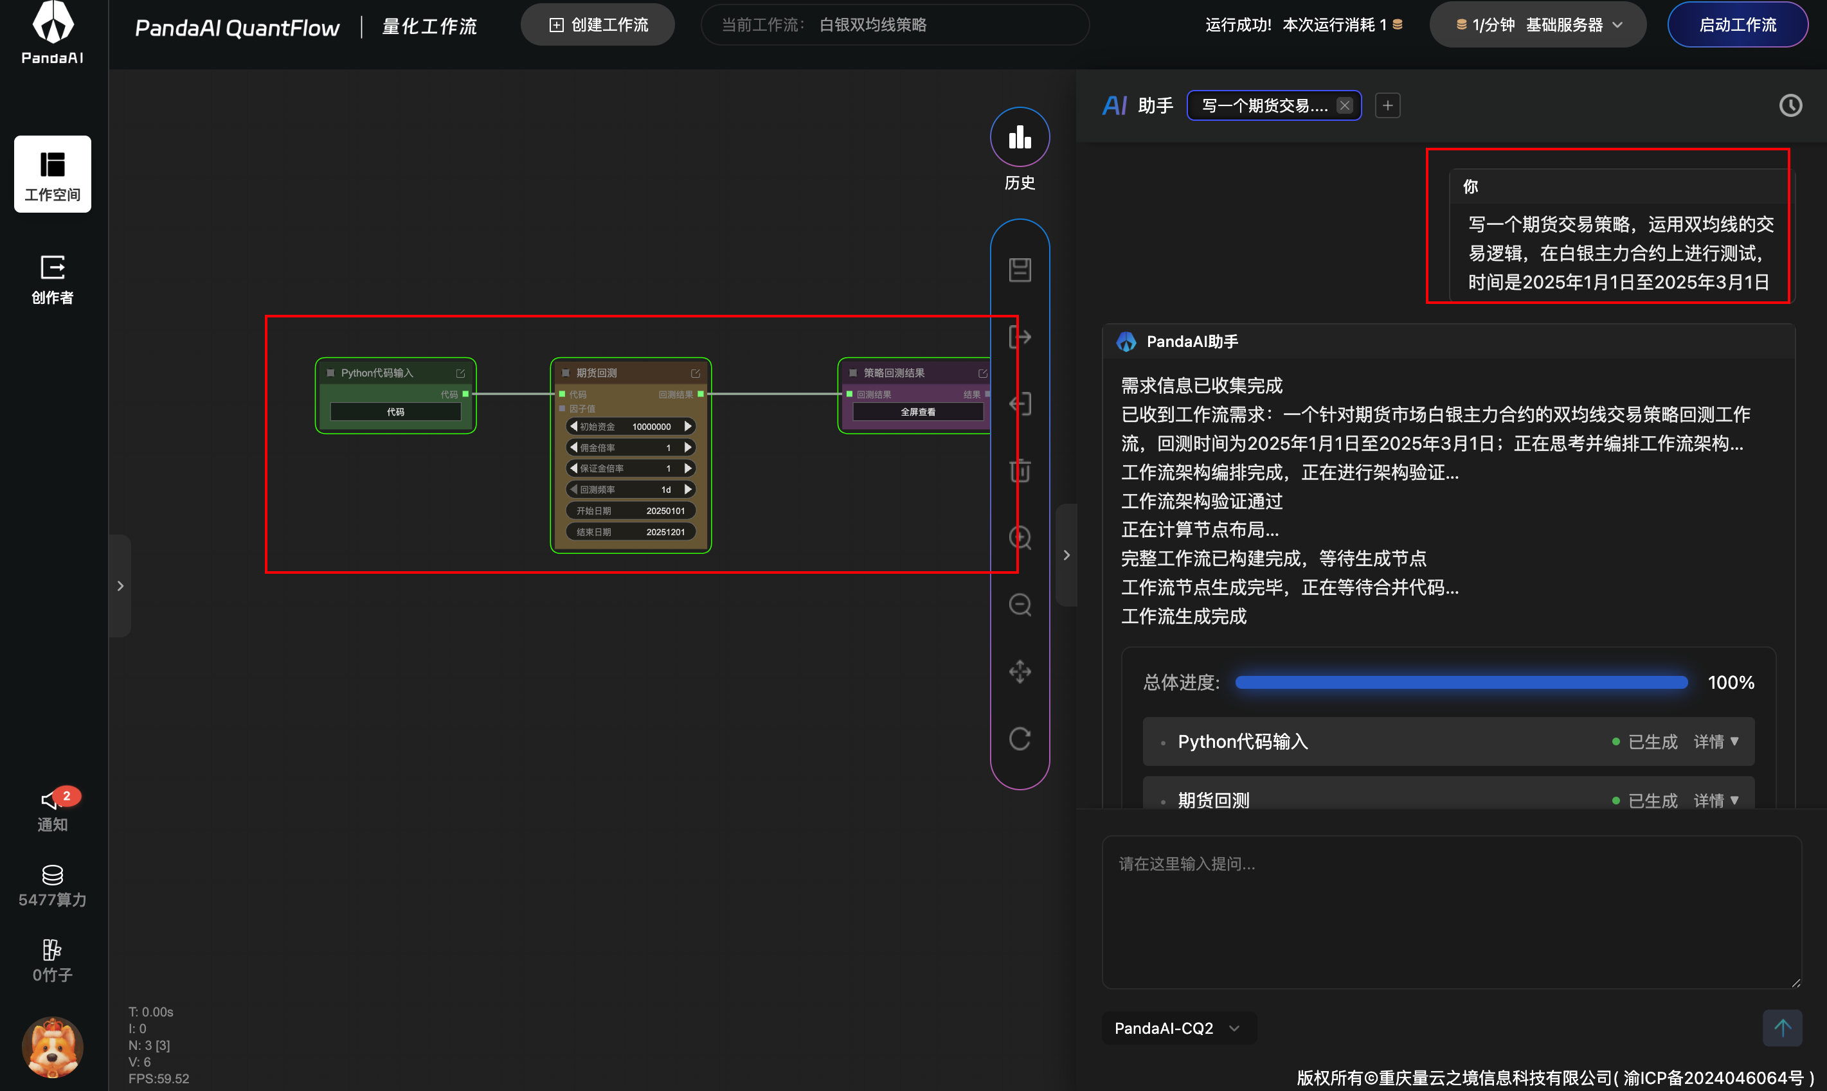
Task: Click the 代码 input port of 期货回测
Action: point(562,394)
